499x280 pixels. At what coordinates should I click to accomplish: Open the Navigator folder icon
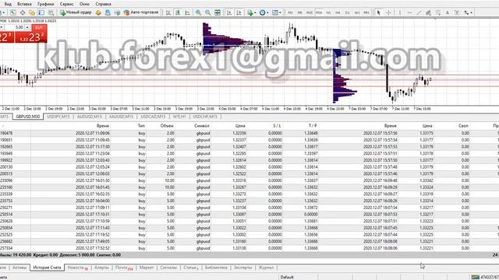pyautogui.click(x=32, y=12)
